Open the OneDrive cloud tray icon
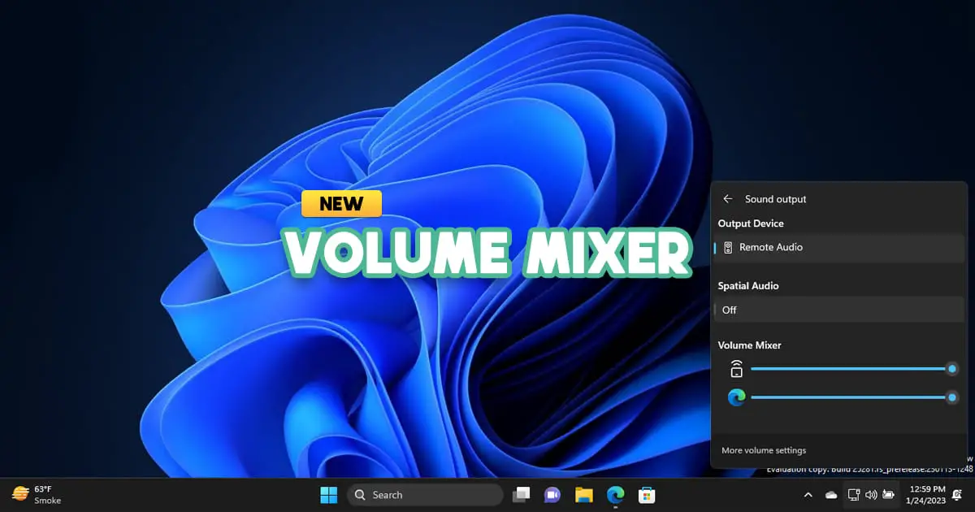 coord(831,495)
